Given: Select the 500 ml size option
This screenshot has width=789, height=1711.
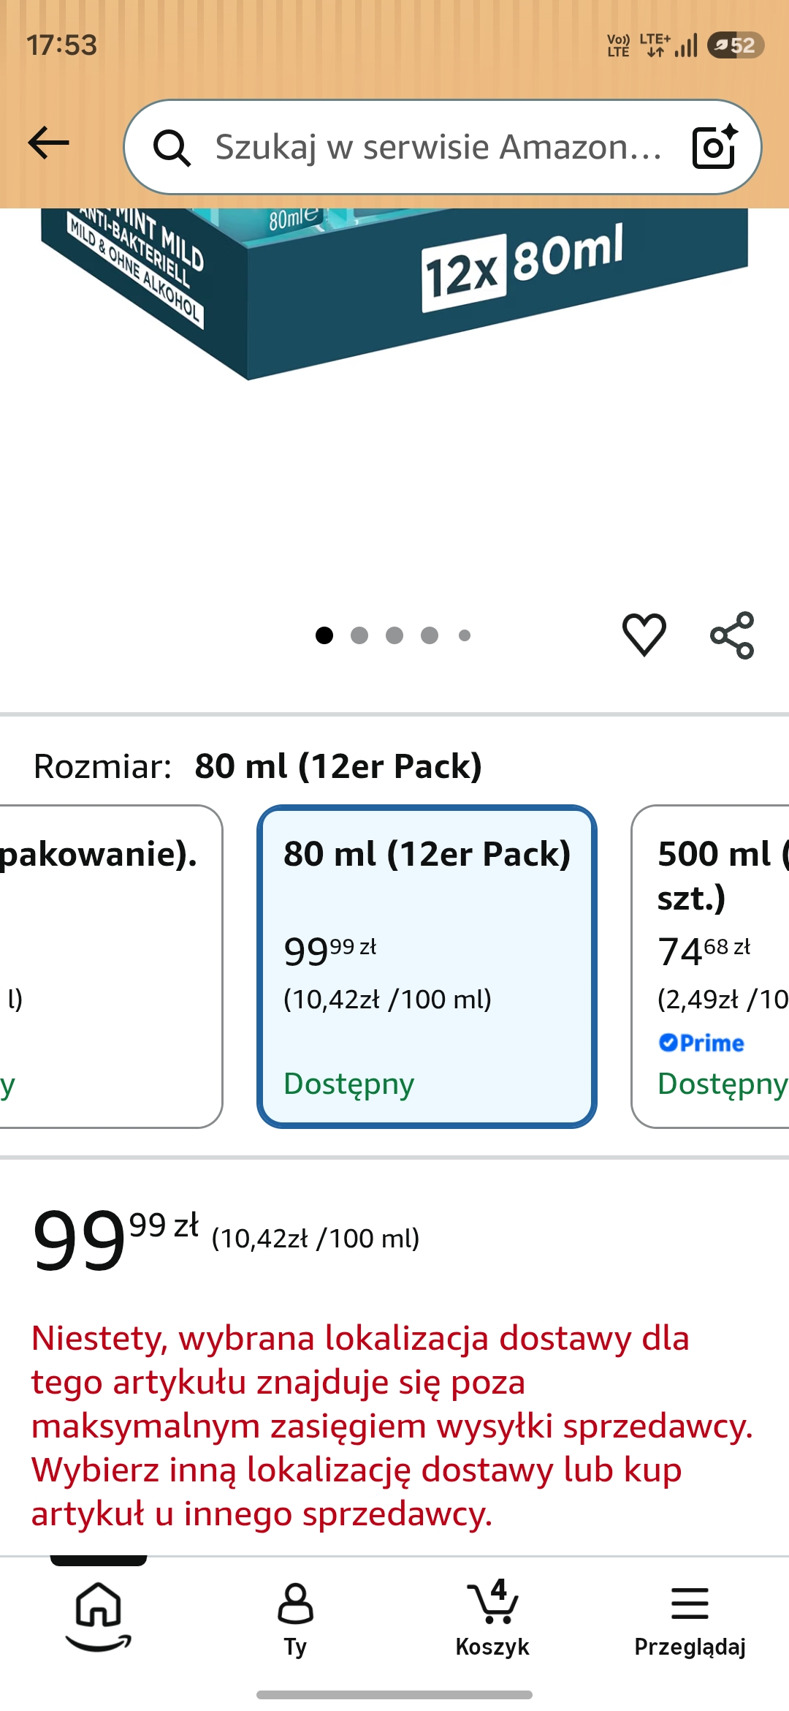Looking at the screenshot, I should click(710, 967).
